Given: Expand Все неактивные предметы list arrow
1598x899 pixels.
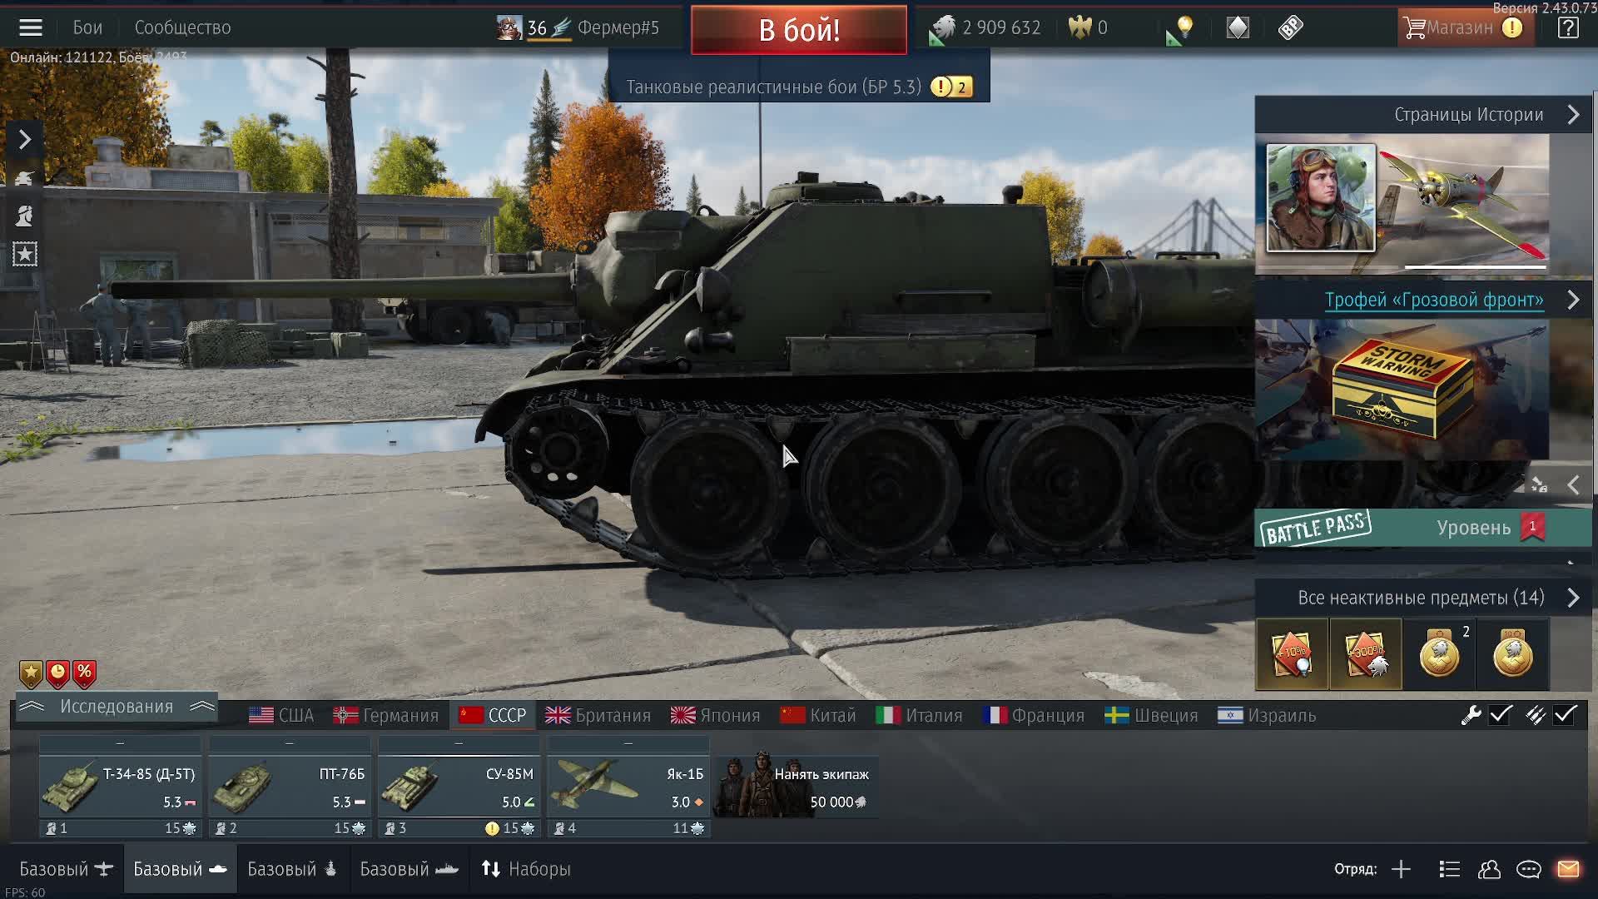Looking at the screenshot, I should coord(1573,598).
